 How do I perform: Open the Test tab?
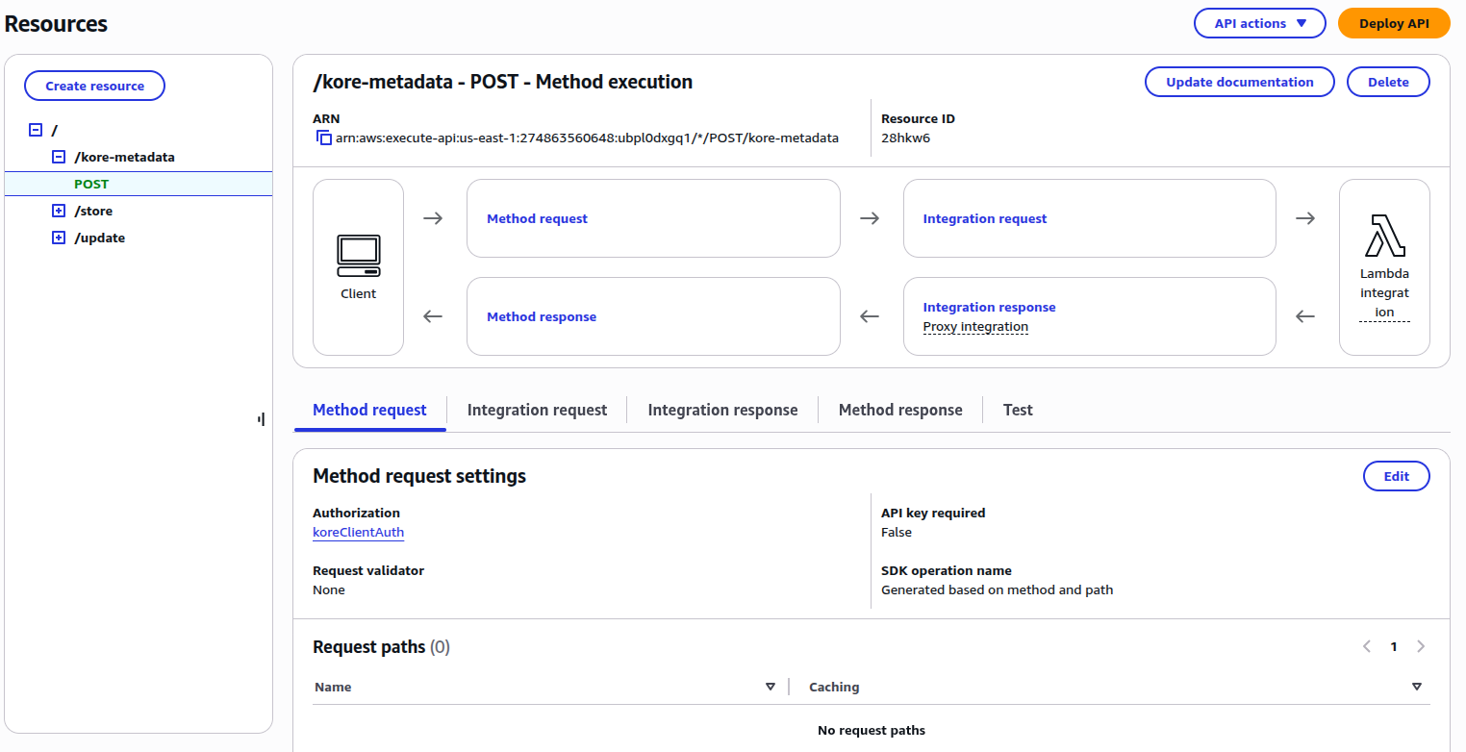click(x=1017, y=410)
